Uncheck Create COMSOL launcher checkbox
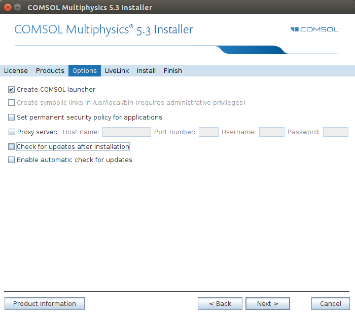This screenshot has width=355, height=314. click(12, 90)
